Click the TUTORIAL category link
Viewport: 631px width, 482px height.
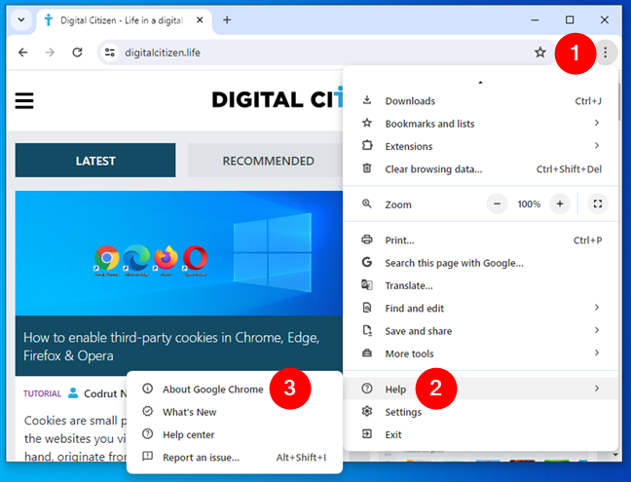tap(42, 393)
